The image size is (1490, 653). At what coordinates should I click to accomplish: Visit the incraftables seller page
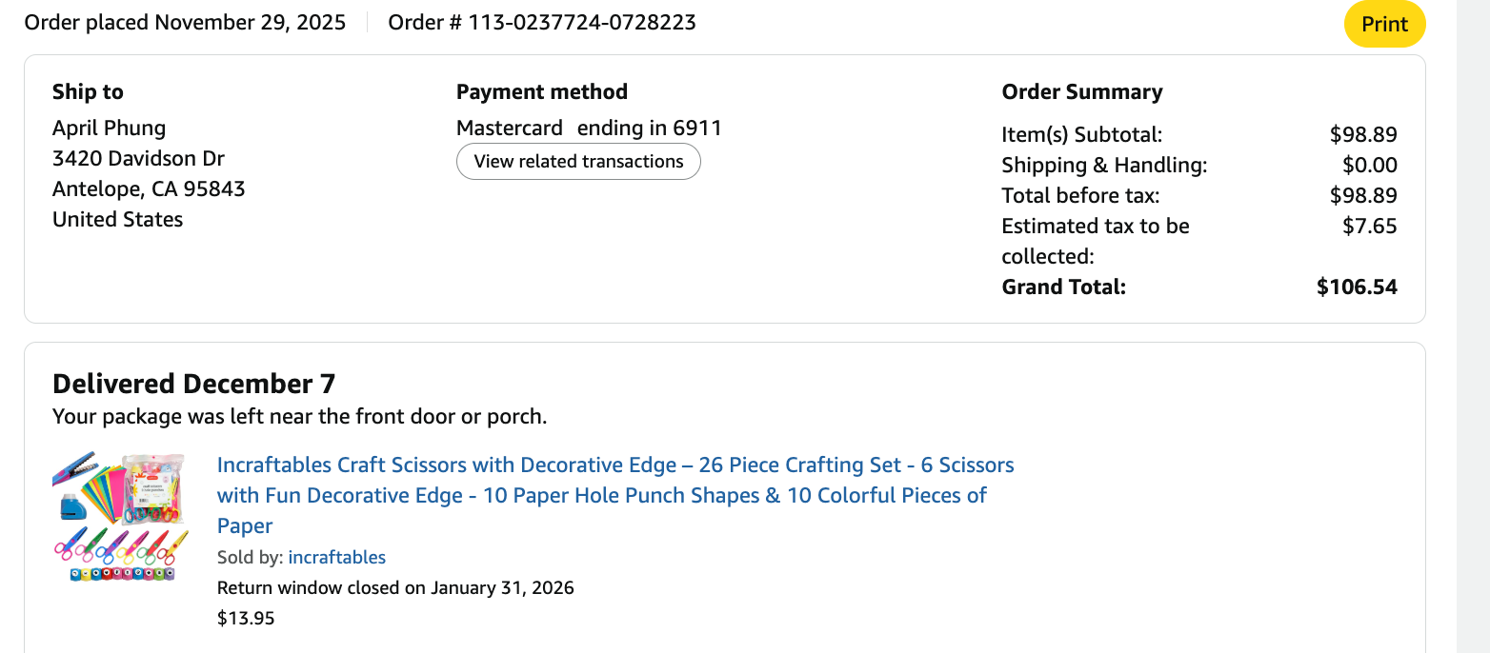coord(336,558)
